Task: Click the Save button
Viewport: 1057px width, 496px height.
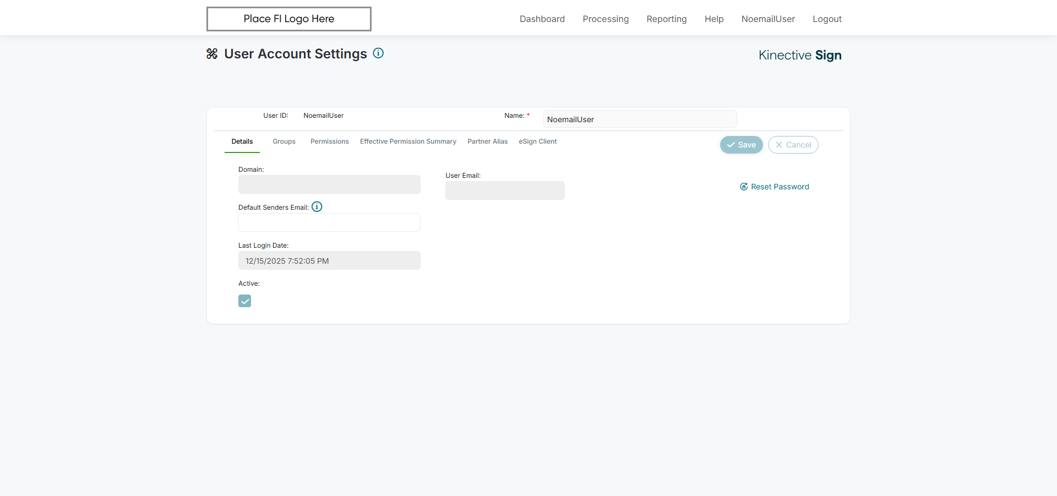Action: click(742, 145)
